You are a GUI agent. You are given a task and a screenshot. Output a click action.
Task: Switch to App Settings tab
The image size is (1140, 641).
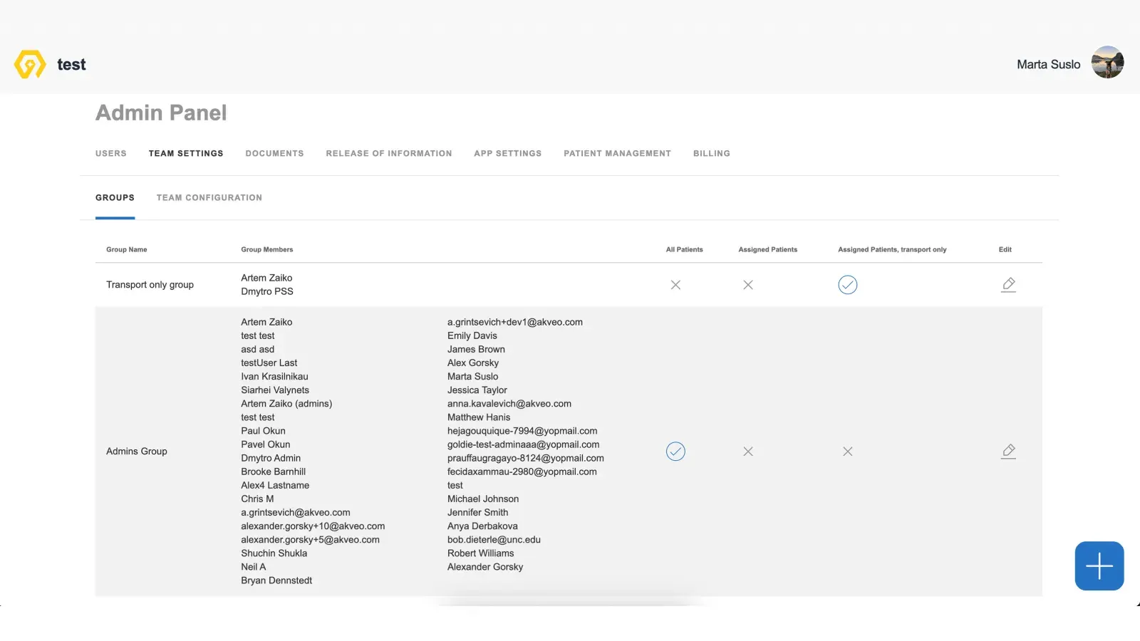pos(508,153)
